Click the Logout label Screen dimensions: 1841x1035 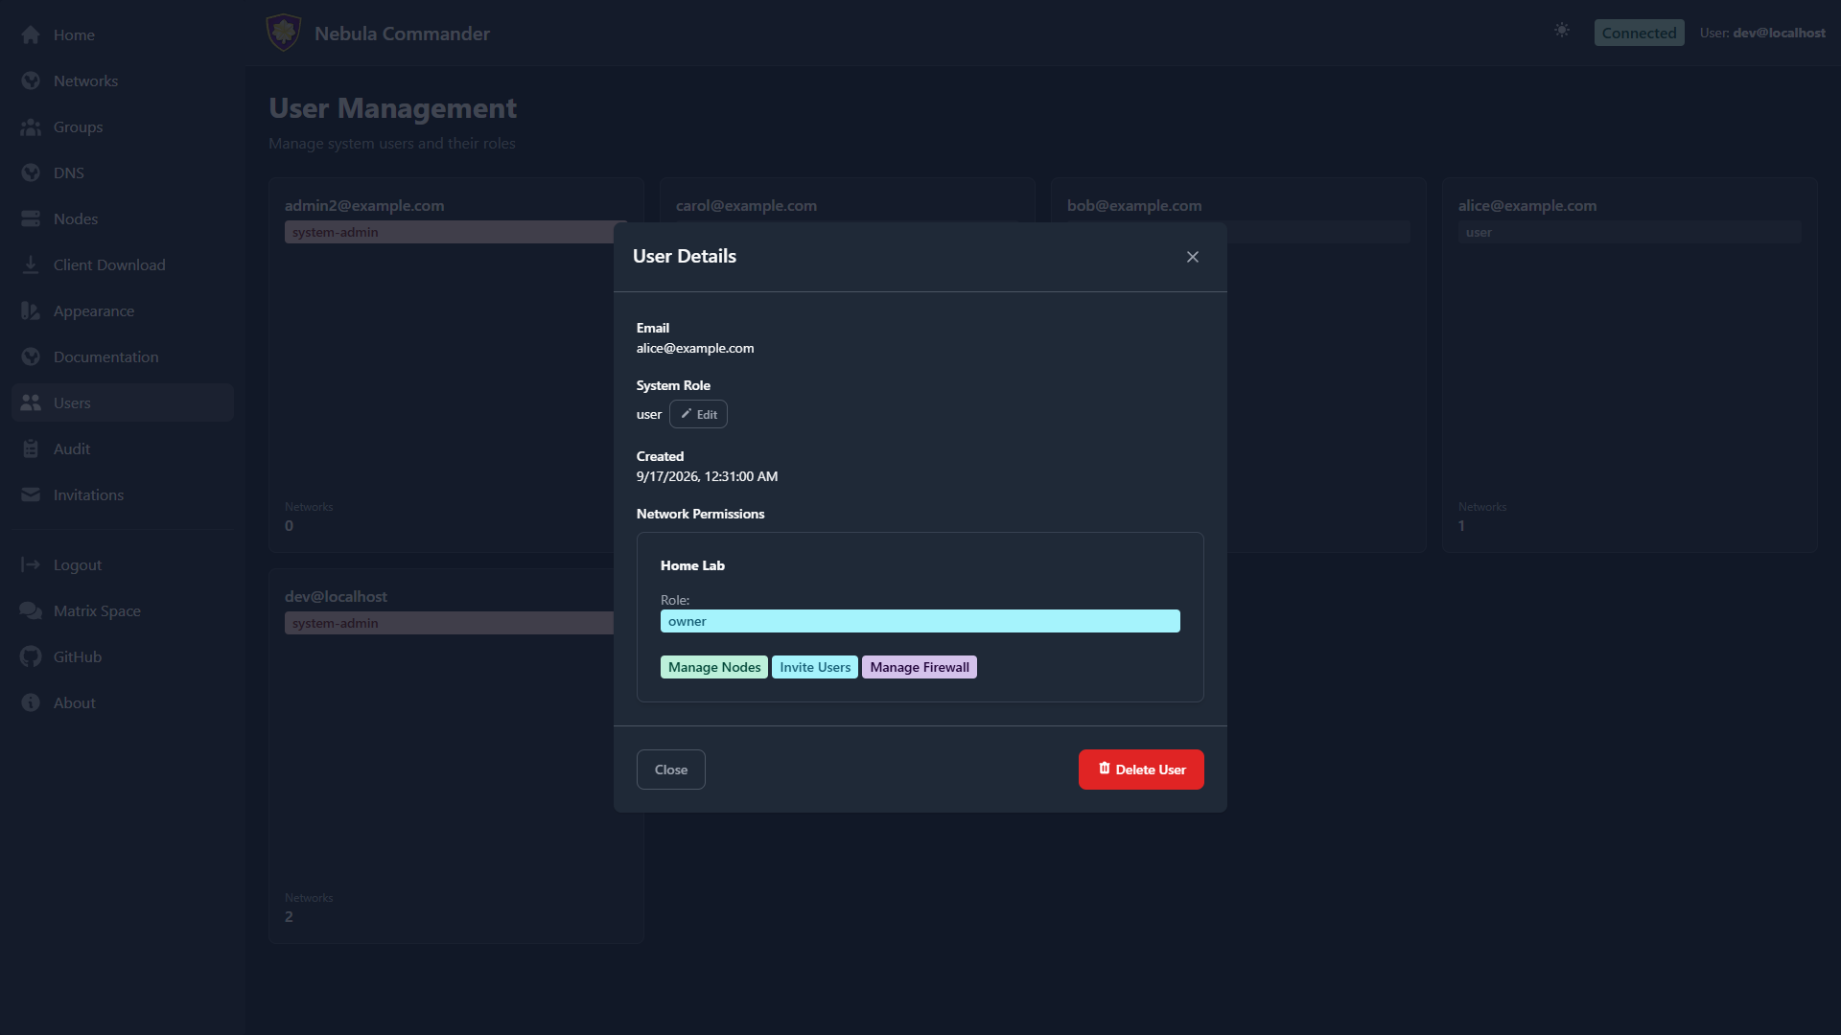click(78, 564)
